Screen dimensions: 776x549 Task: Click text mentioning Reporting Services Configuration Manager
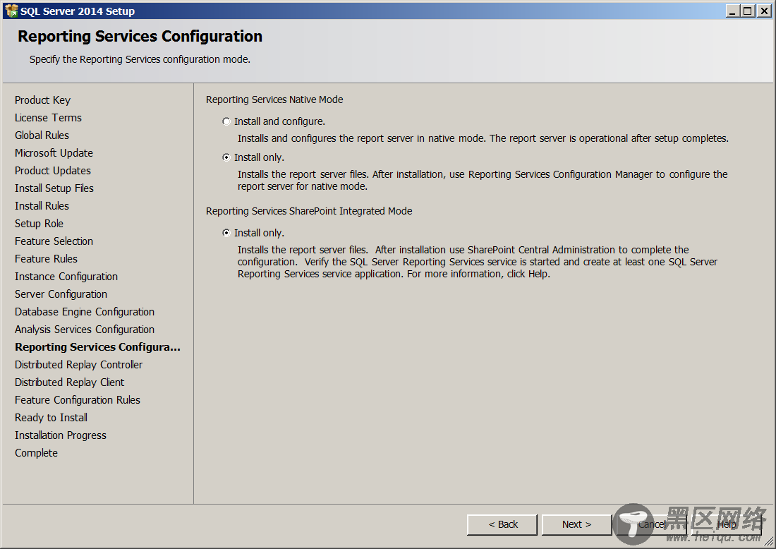[483, 180]
